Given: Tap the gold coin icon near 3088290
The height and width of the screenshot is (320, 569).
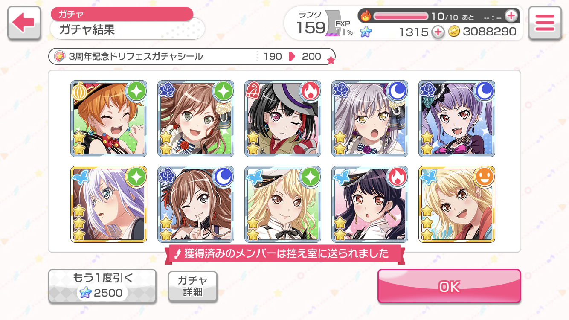Looking at the screenshot, I should (x=454, y=32).
